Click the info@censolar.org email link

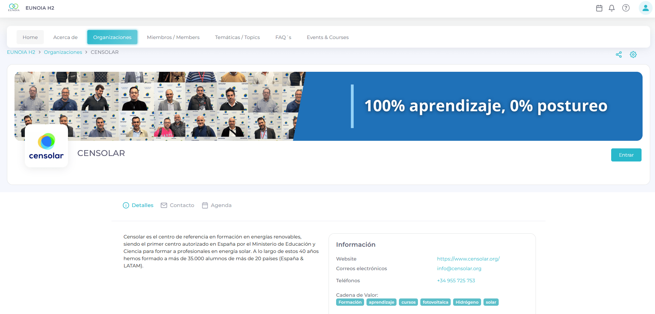[x=459, y=268]
